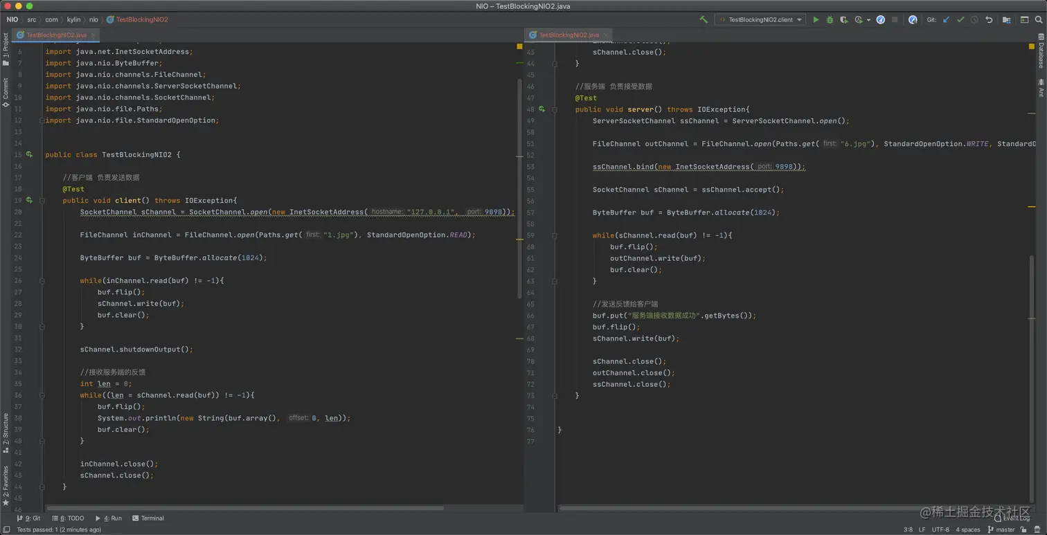Select the right editor tab TestBlockingNIO2.java
1047x535 pixels.
click(x=568, y=35)
